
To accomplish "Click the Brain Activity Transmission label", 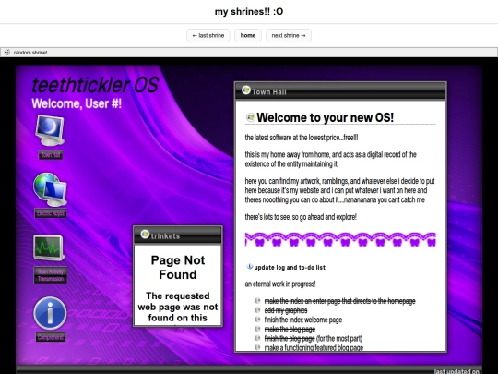I will coord(51,275).
